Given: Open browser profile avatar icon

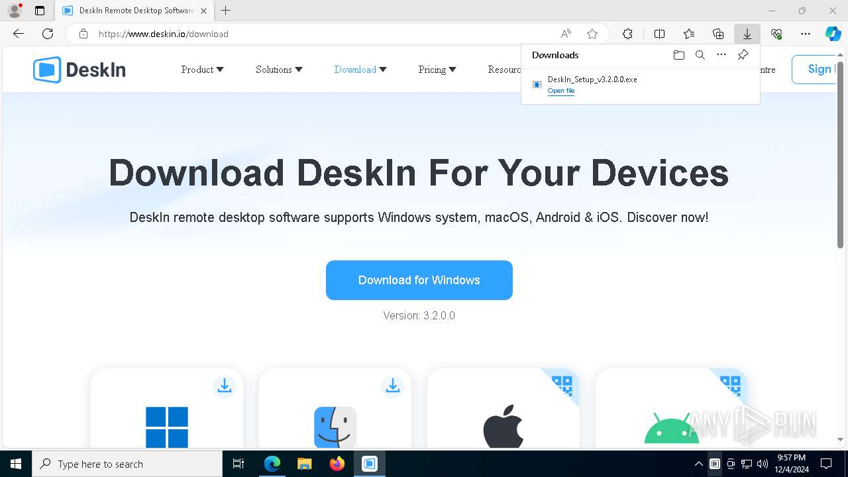Looking at the screenshot, I should point(14,11).
